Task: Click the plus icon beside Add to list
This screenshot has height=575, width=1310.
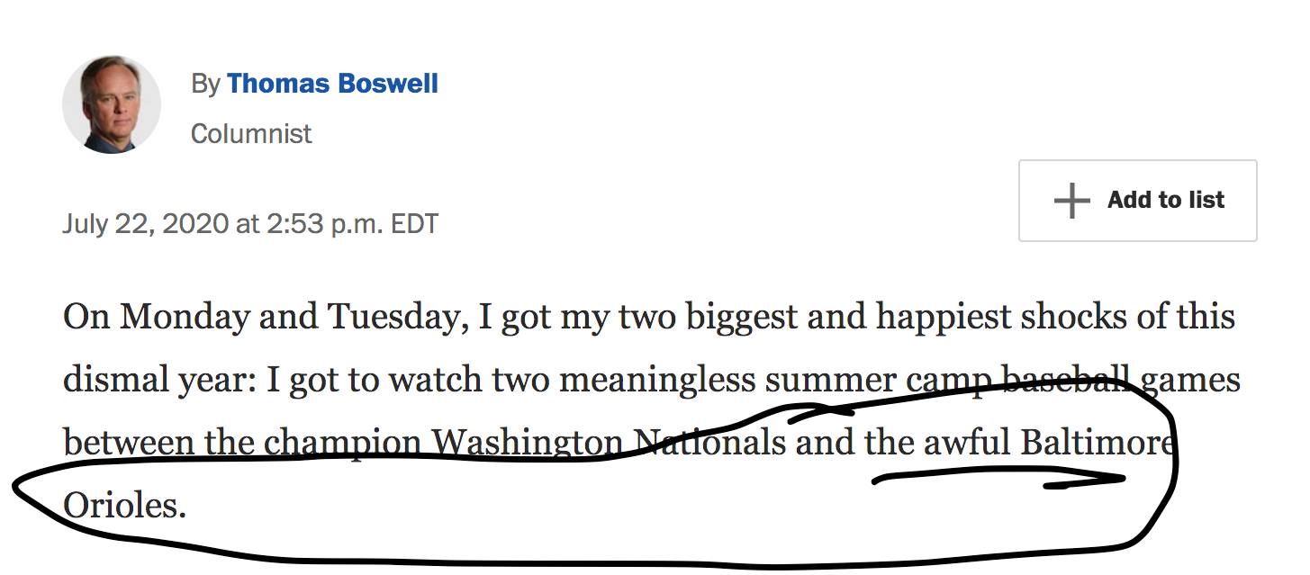Action: 1071,201
